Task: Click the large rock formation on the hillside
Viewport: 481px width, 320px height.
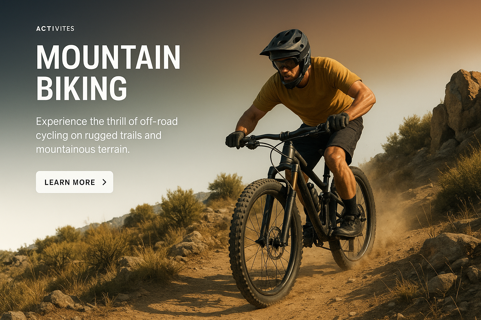Action: click(457, 106)
